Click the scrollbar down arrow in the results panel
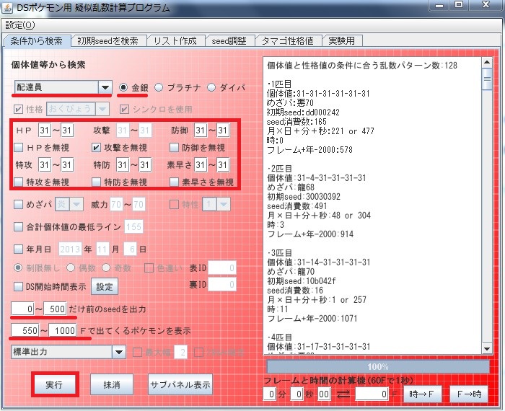The image size is (505, 411). coord(487,348)
